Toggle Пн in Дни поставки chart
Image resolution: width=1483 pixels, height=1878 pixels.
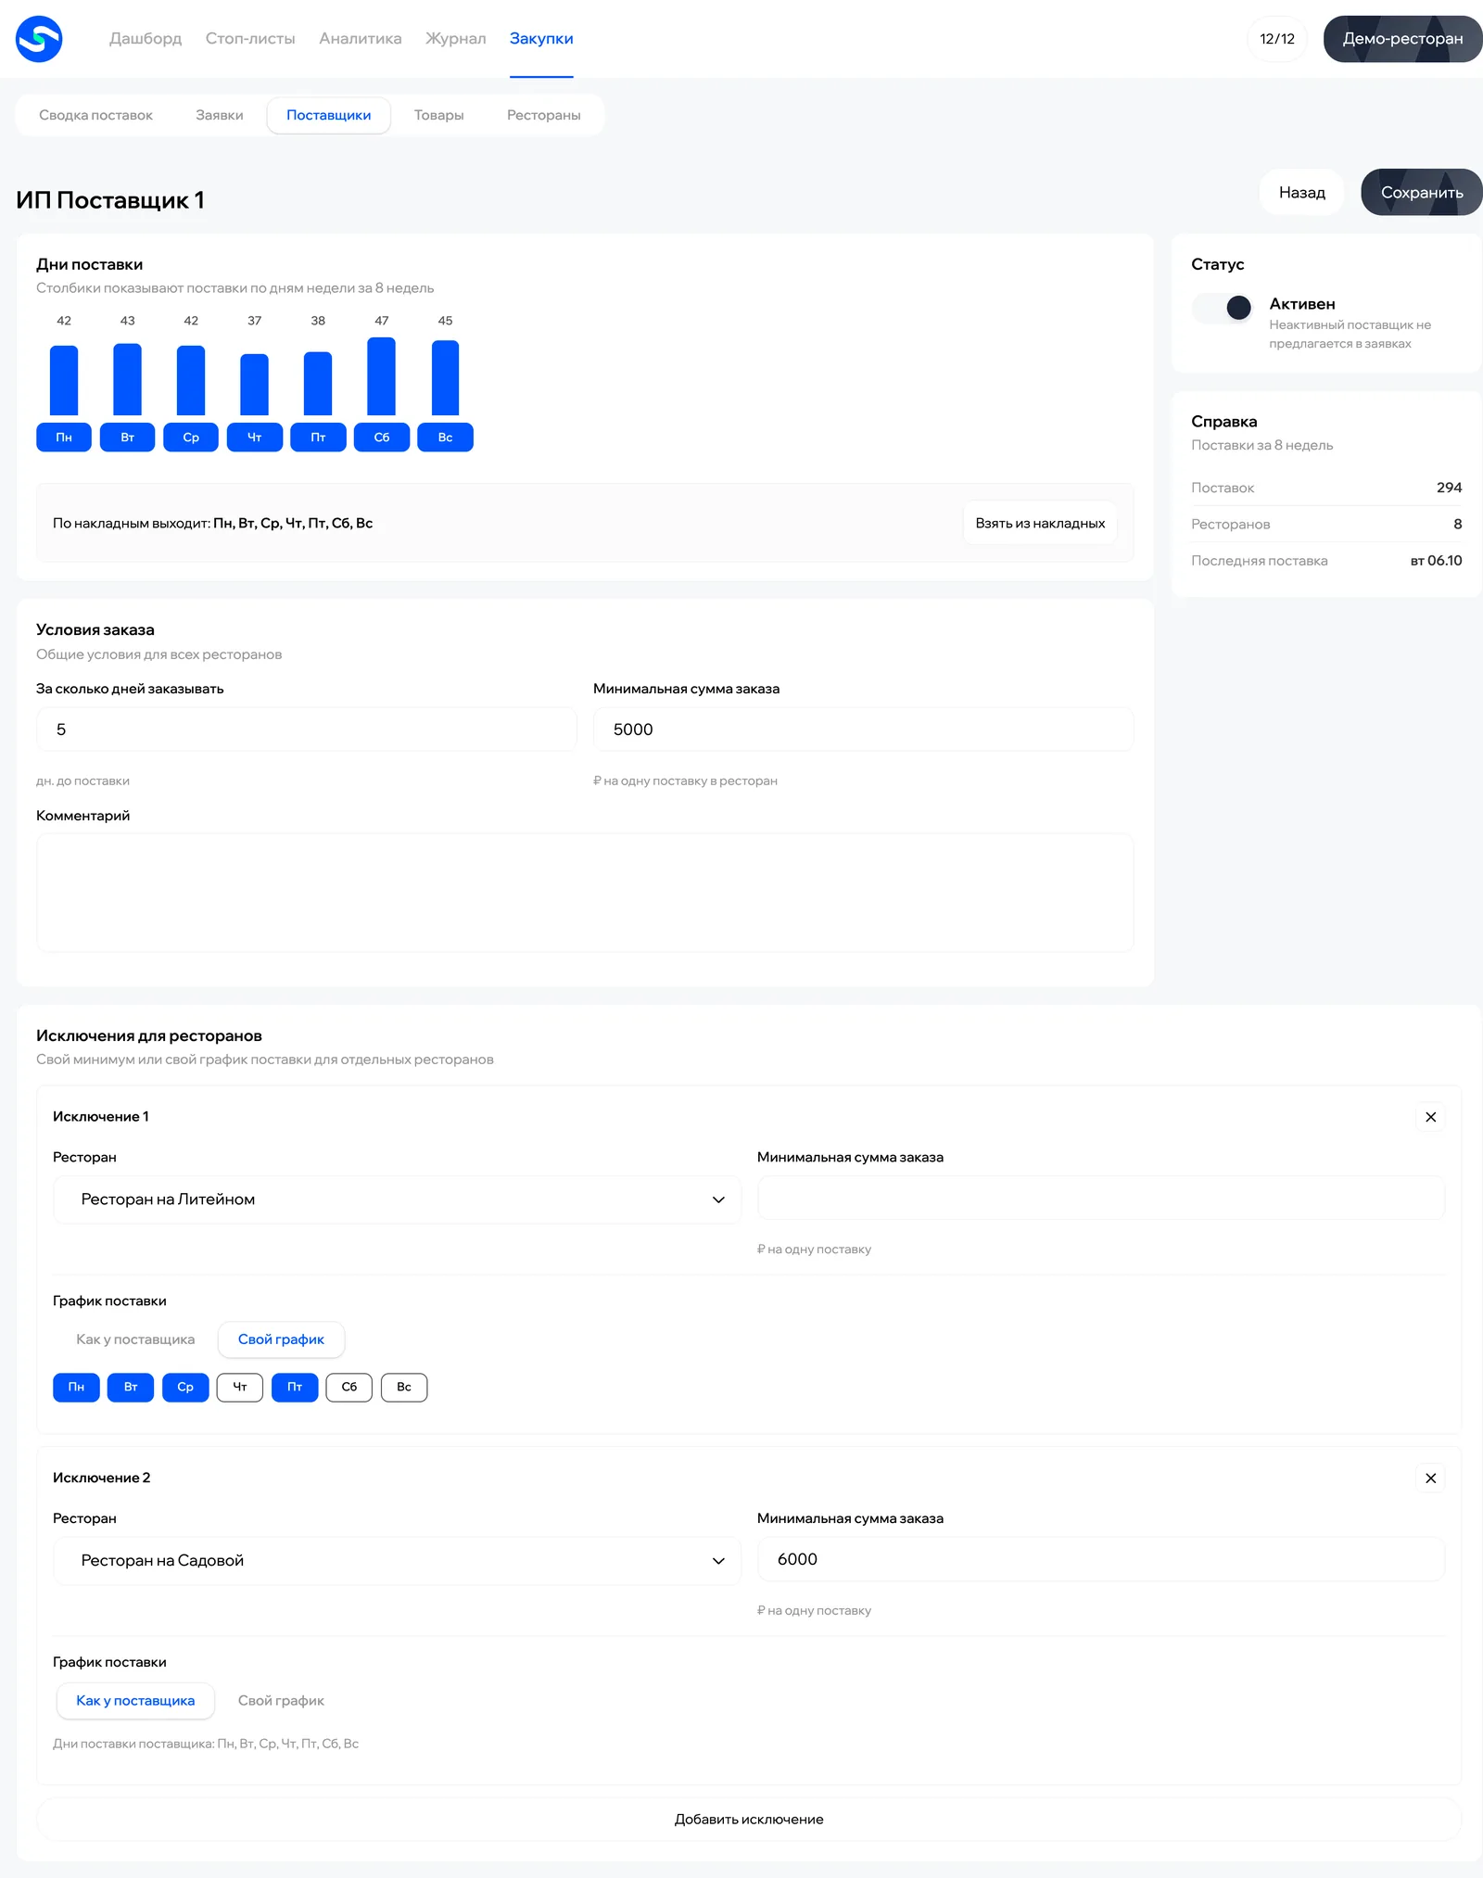[x=64, y=438]
